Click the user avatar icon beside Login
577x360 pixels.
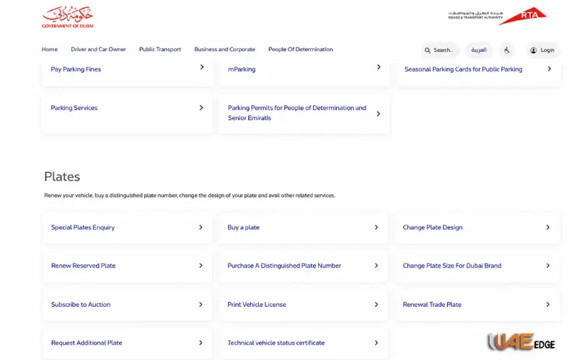pyautogui.click(x=533, y=50)
